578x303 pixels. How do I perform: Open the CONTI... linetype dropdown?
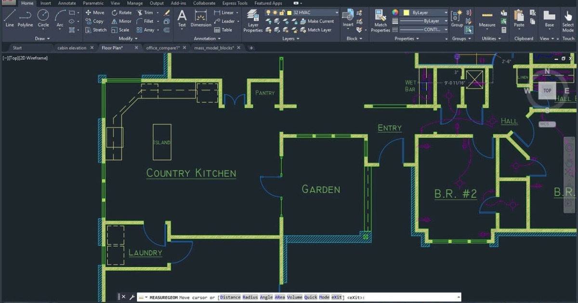[x=446, y=30]
